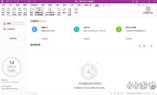
Task: Open About Foxit PDF Editor (关于福昕高级PDF编辑器)
Action: tap(50, 12)
